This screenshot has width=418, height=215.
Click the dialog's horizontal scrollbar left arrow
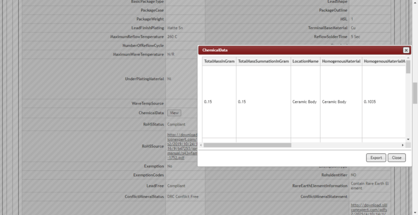[x=201, y=145]
